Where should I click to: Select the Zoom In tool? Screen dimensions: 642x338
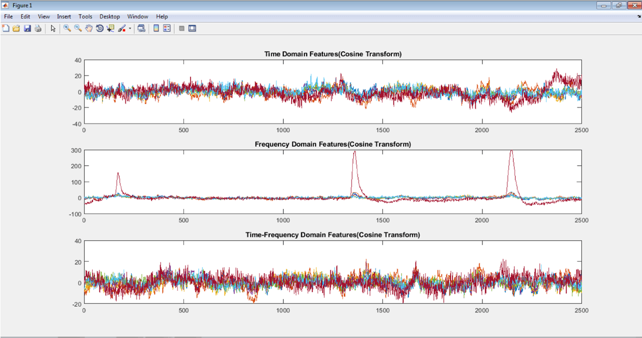[67, 28]
